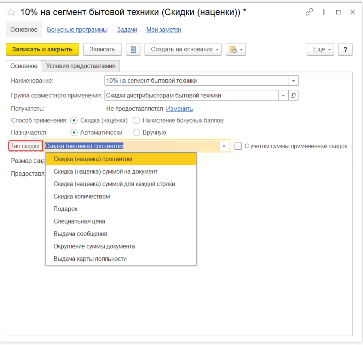Collapse the Тип скидки dropdown arrow
The width and height of the screenshot is (363, 345).
pos(224,146)
